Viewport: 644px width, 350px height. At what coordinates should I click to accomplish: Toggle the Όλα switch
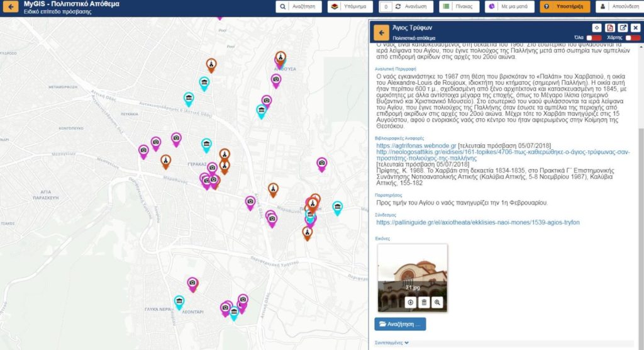click(589, 38)
